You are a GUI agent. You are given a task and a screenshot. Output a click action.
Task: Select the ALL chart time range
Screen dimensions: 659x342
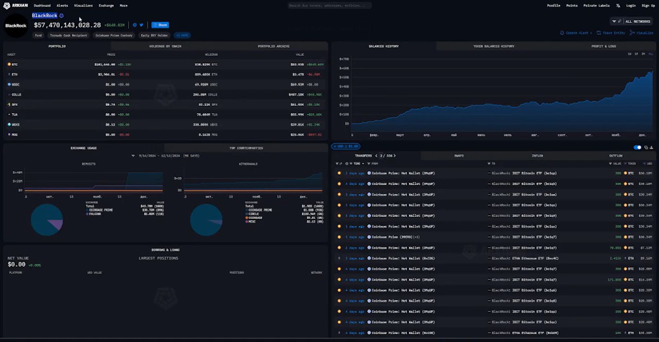pyautogui.click(x=650, y=54)
